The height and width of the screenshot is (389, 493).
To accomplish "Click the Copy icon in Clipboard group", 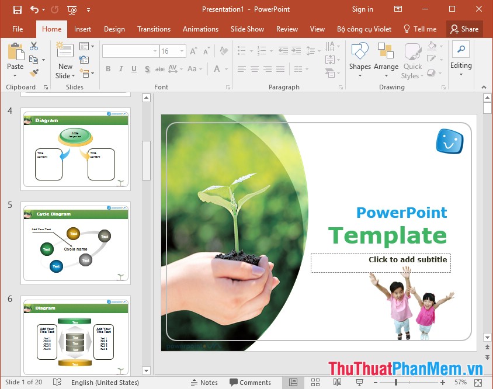I will 33,60.
